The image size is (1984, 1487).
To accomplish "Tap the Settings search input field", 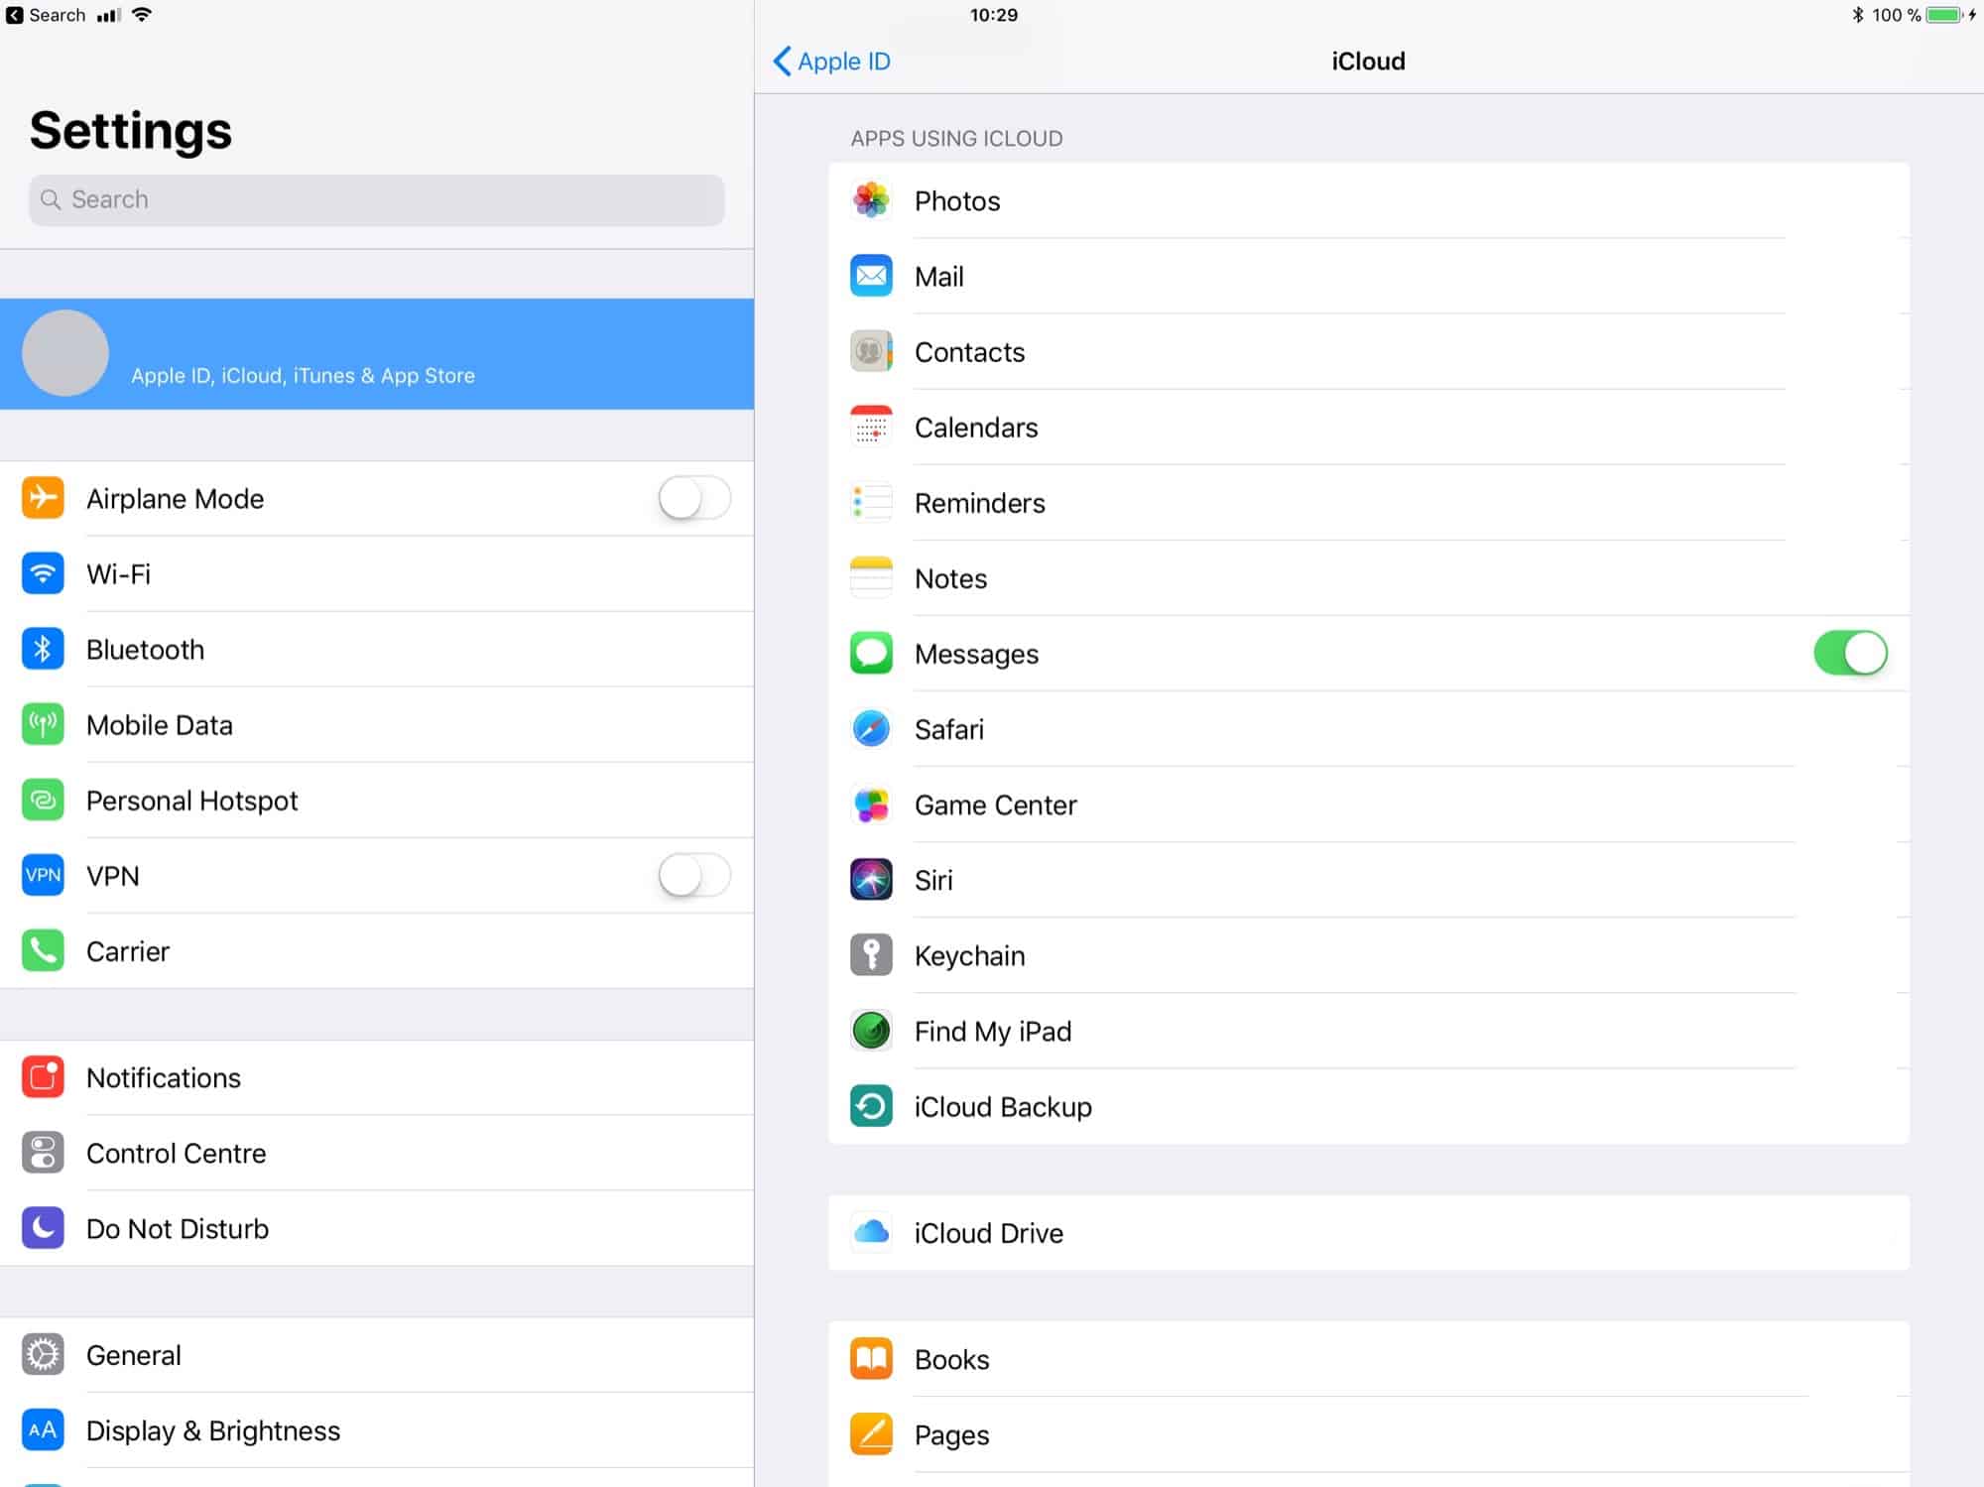I will click(375, 198).
